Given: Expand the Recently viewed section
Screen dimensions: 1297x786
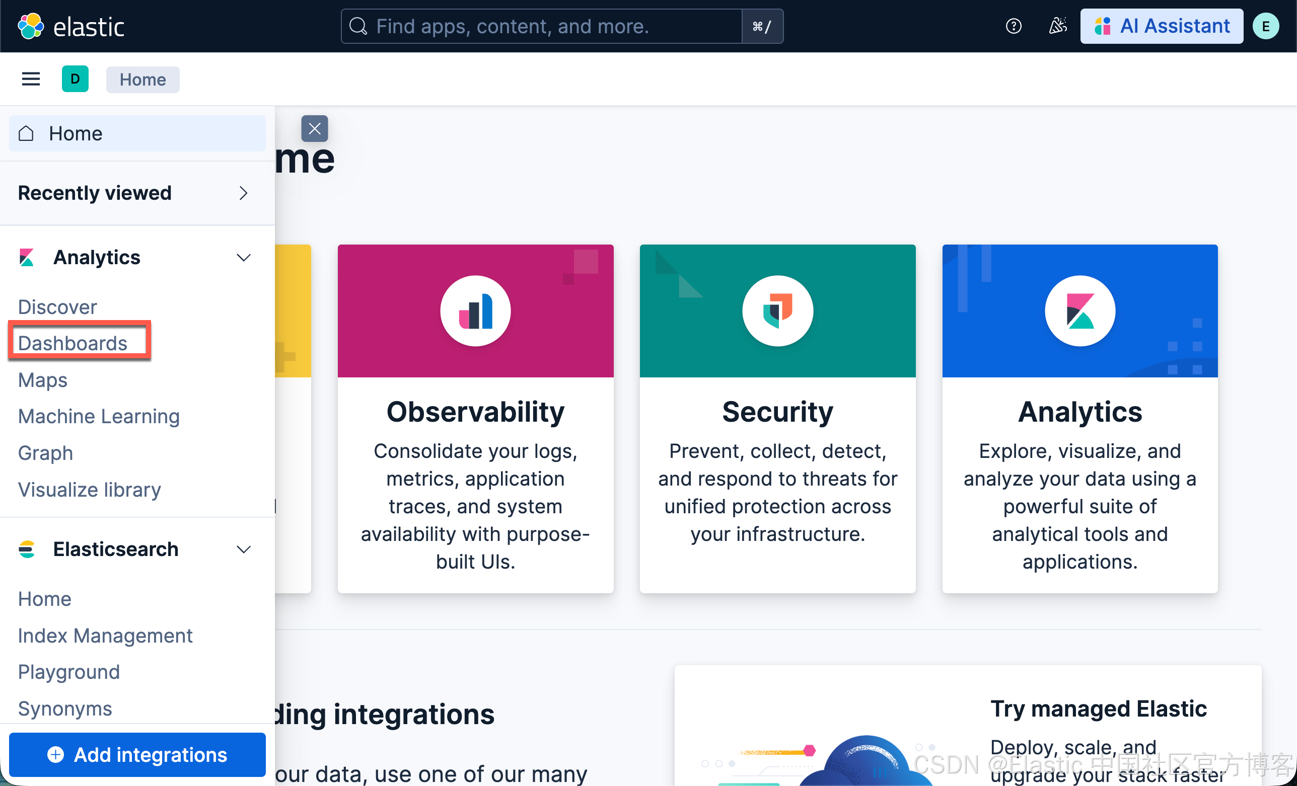Looking at the screenshot, I should [x=243, y=193].
